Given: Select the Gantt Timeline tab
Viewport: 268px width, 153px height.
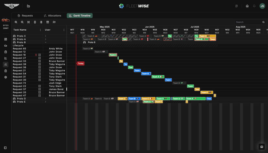Looking at the screenshot, I should point(80,15).
